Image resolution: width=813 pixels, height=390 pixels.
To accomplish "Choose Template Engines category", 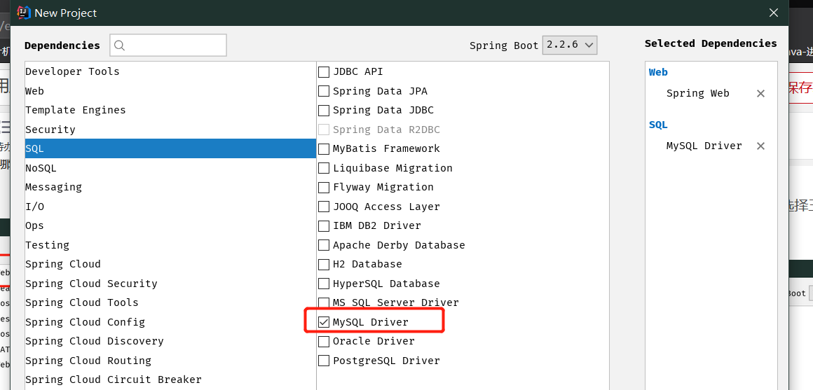I will 170,110.
